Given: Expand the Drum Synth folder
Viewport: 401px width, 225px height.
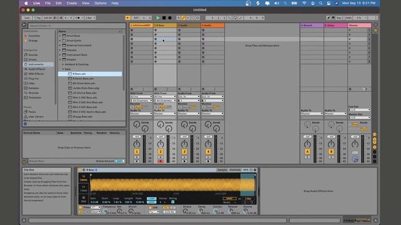Looking at the screenshot, I should pos(60,41).
